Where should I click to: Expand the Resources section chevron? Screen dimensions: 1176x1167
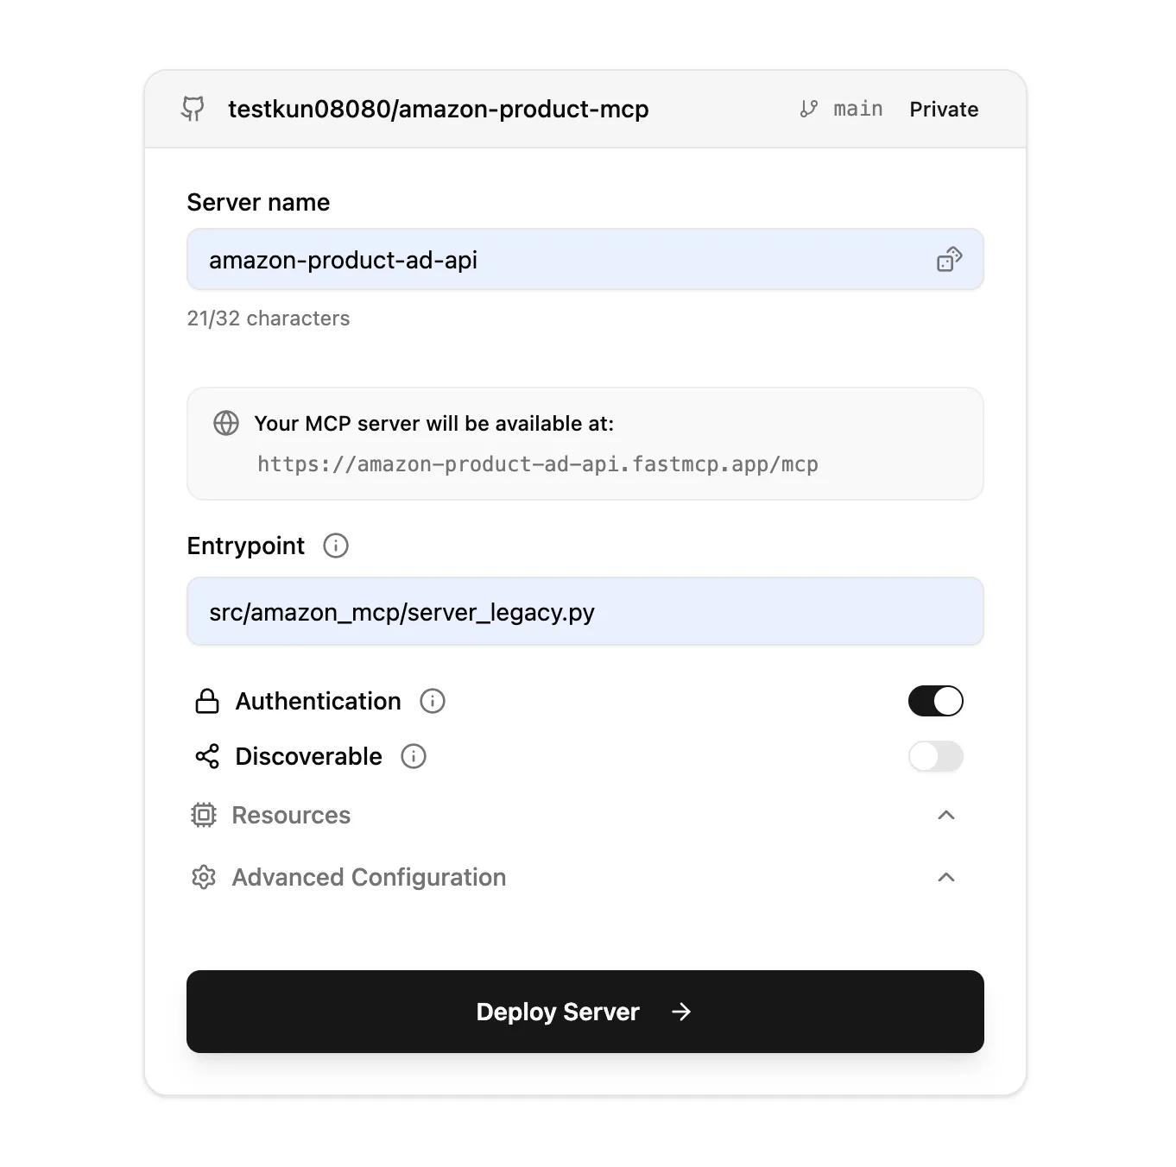tap(946, 815)
